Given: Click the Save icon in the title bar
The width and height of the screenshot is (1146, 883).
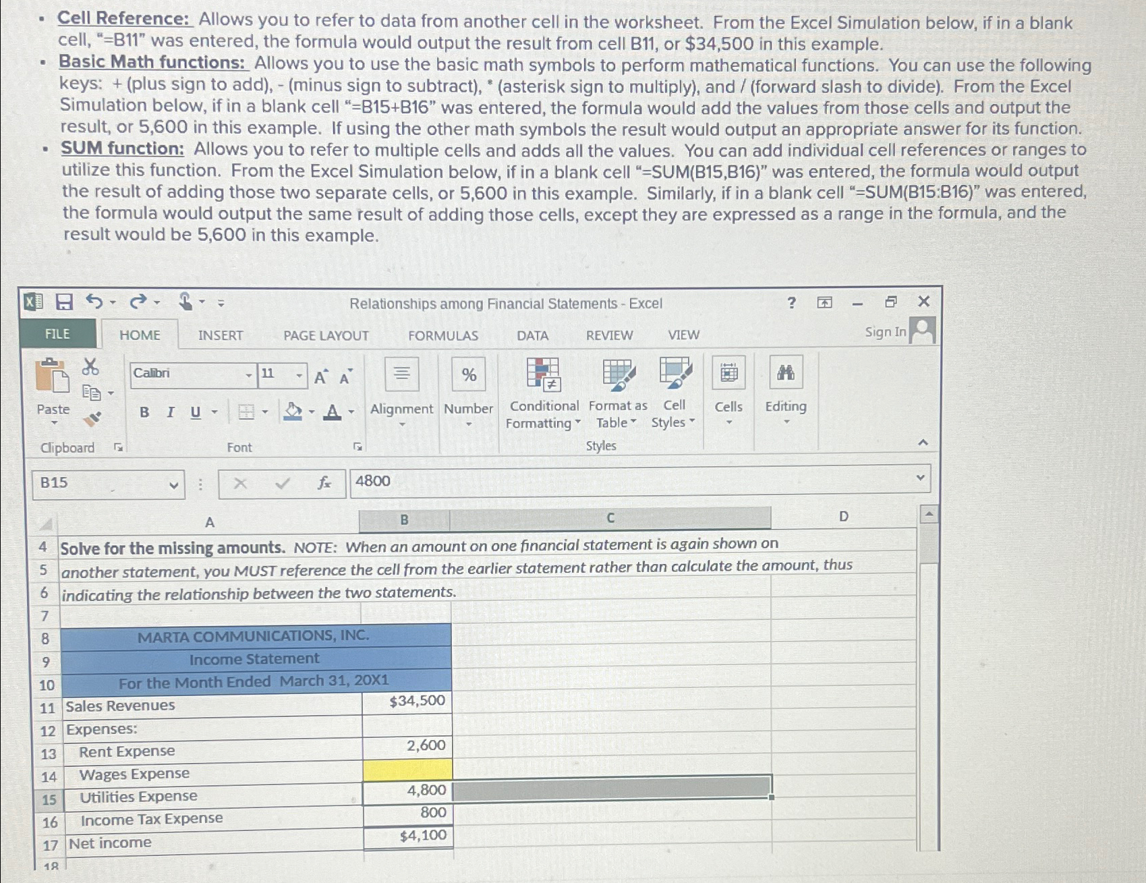Looking at the screenshot, I should coord(64,302).
